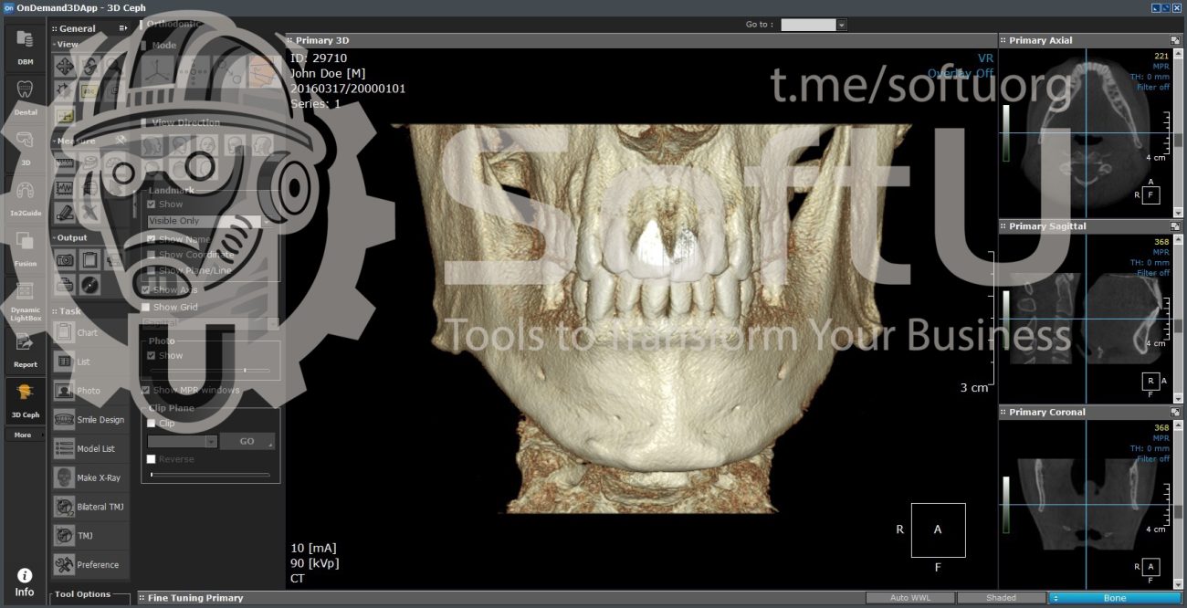
Task: Toggle Show MPR windows checkbox
Action: pyautogui.click(x=146, y=390)
